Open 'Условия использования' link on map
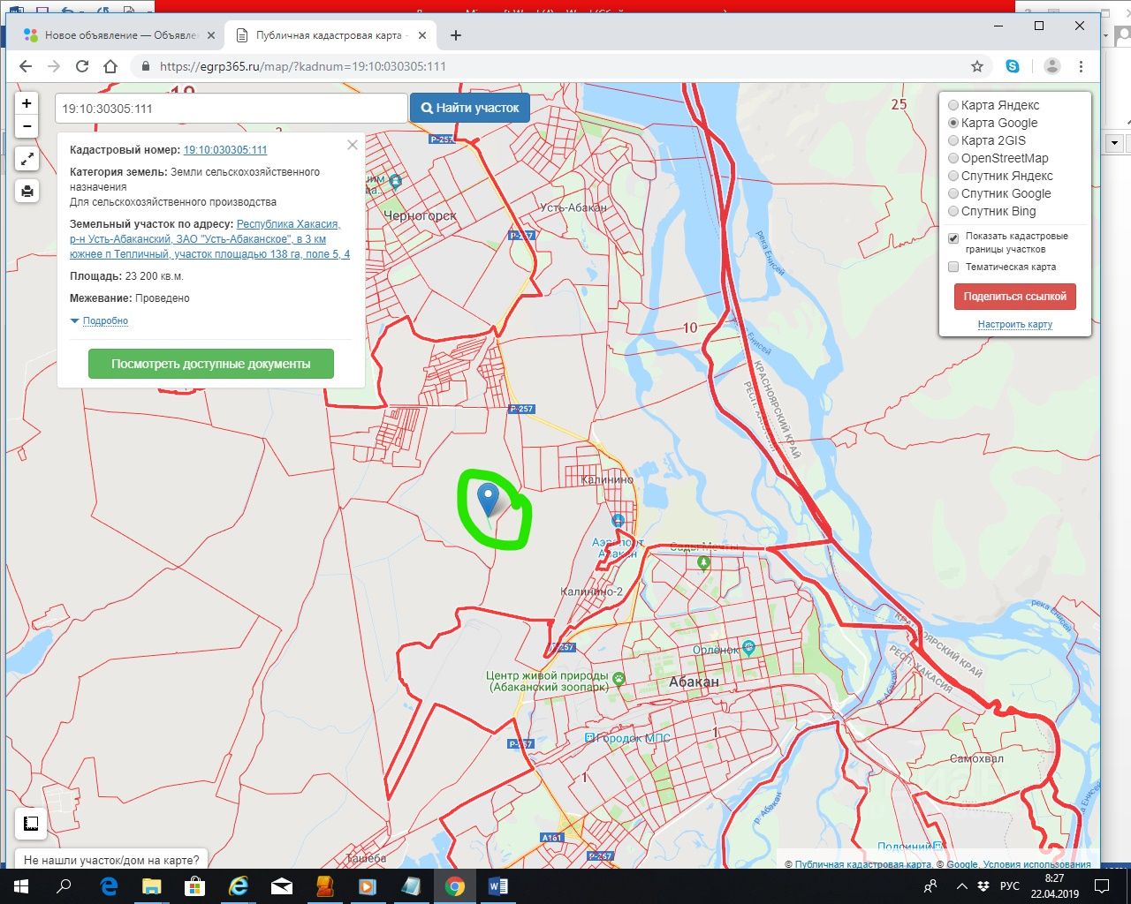Viewport: 1131px width, 904px height. pos(1036,864)
